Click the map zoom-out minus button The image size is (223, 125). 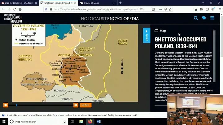coord(6,105)
